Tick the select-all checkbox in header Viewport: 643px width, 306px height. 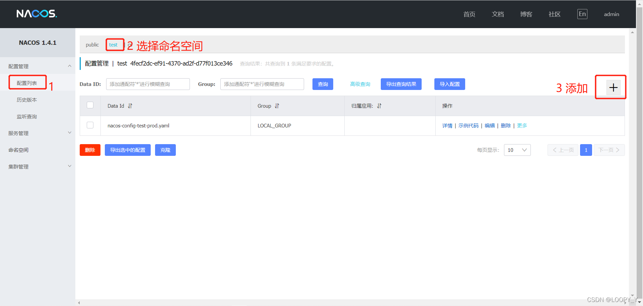tap(90, 105)
